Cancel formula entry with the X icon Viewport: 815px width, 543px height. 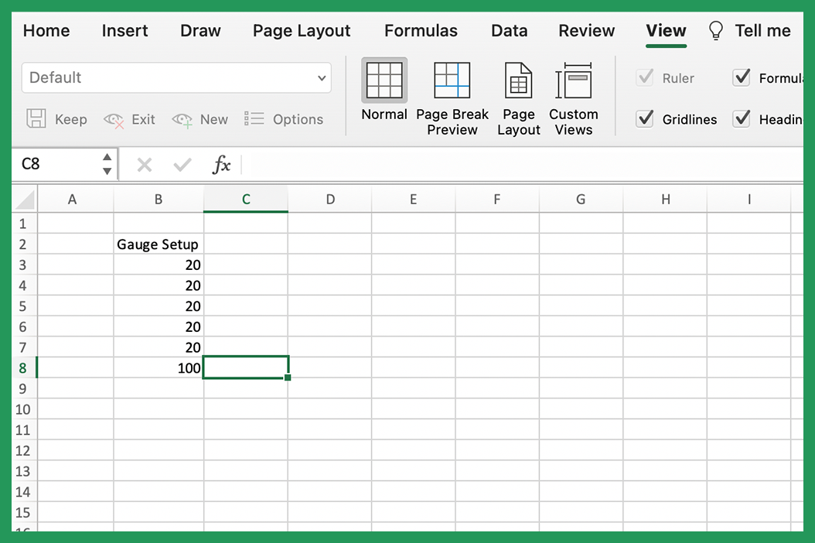(144, 166)
